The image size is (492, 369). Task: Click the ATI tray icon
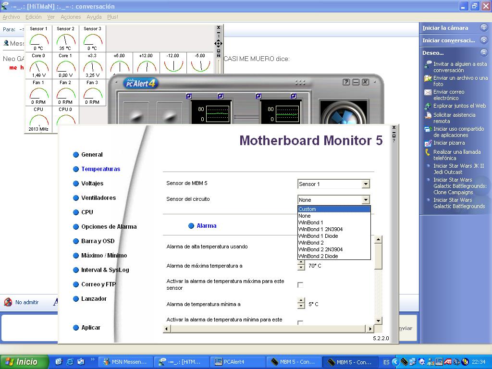click(x=448, y=362)
